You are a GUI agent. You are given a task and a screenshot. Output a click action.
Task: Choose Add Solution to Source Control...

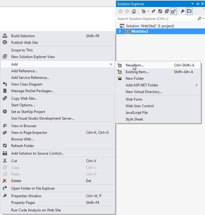pyautogui.click(x=58, y=153)
